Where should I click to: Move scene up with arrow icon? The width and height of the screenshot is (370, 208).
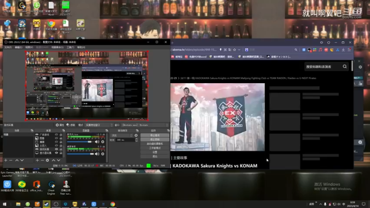[x=17, y=160]
